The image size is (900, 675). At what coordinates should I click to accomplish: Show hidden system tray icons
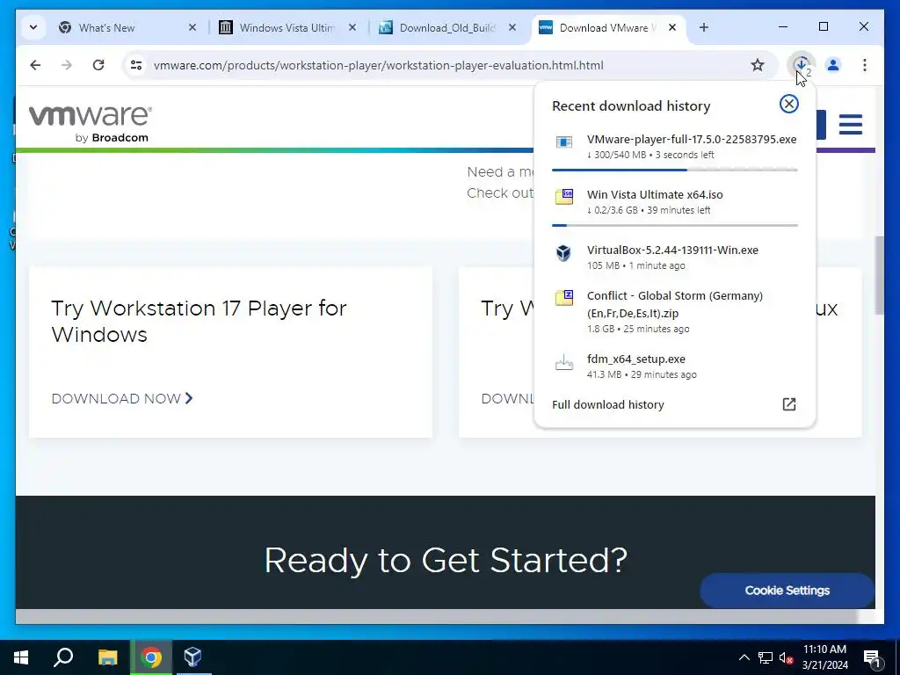(x=744, y=657)
